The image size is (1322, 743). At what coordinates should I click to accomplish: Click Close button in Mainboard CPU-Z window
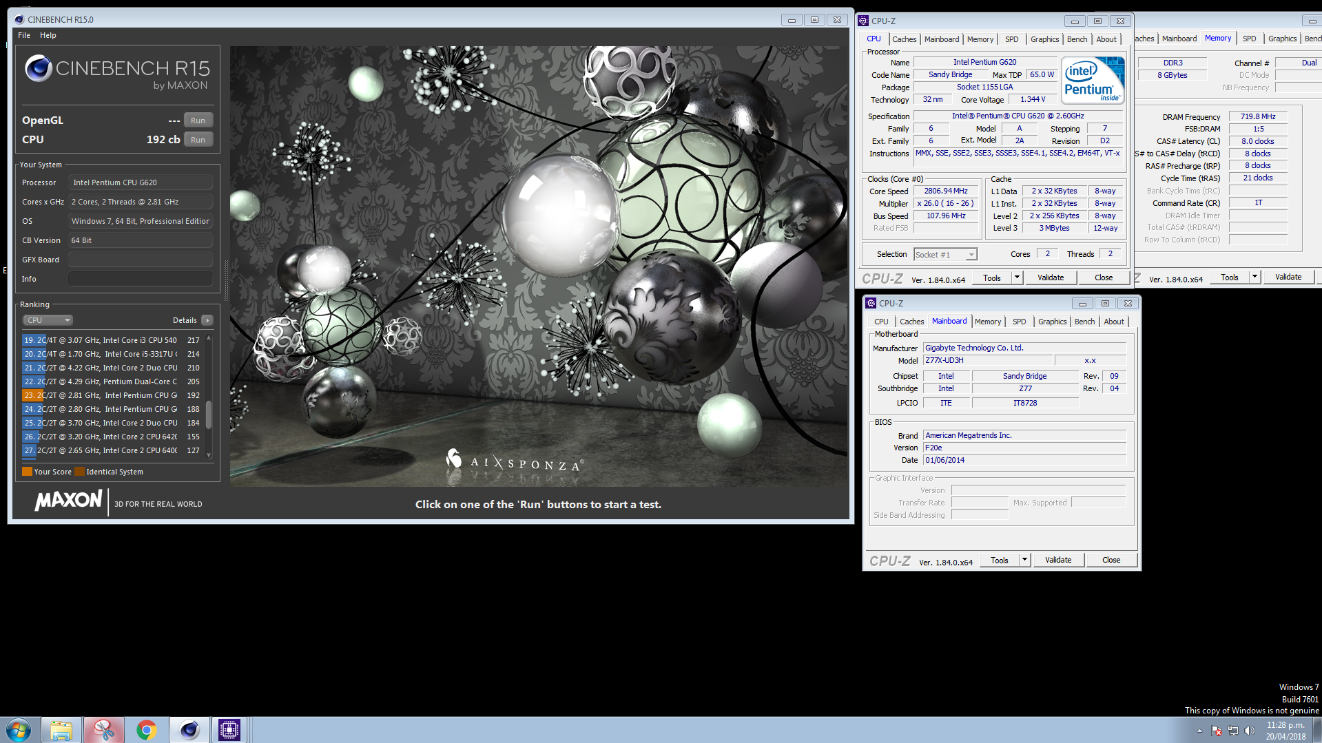pos(1111,560)
